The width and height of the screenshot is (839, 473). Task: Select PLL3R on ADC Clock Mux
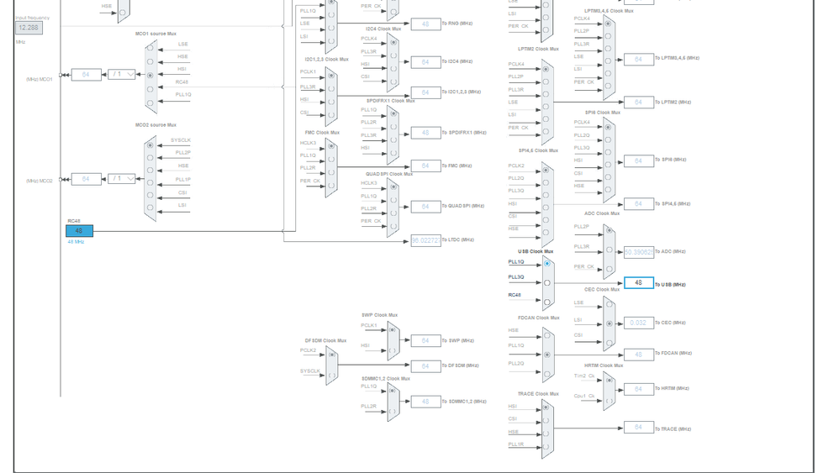(x=609, y=250)
